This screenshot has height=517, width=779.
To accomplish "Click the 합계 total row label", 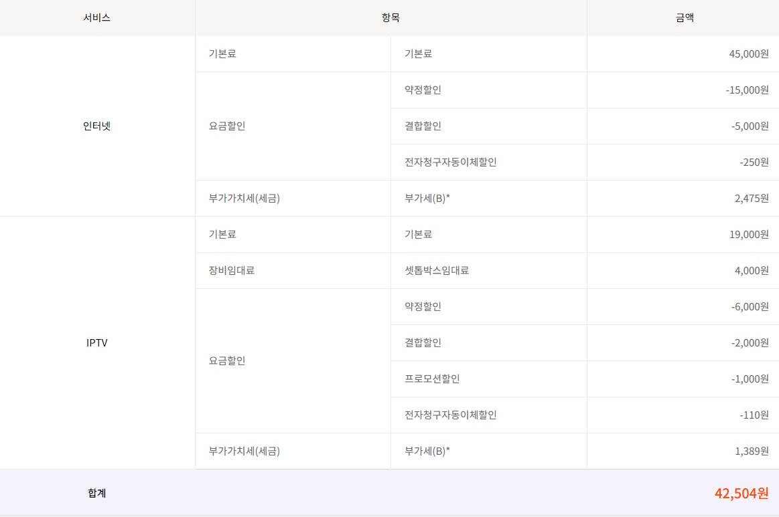I will [x=97, y=493].
